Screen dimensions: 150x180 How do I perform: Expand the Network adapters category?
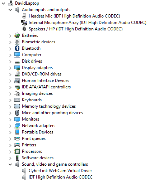(x=10, y=126)
